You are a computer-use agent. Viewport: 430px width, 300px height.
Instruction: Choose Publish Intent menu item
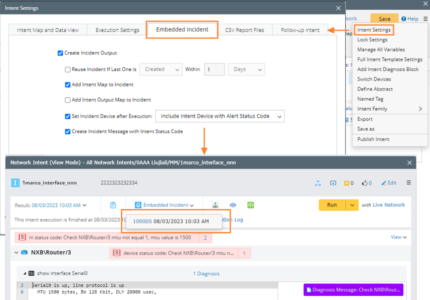coord(373,139)
